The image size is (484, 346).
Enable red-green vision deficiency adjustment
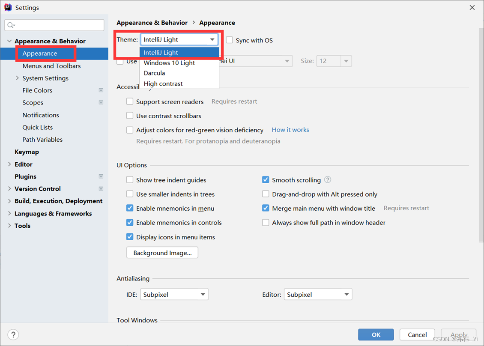click(x=130, y=130)
